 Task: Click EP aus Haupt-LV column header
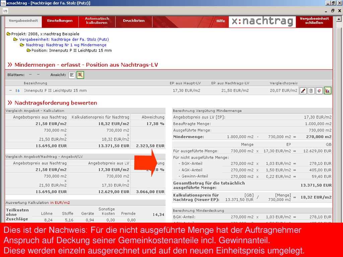(185, 83)
